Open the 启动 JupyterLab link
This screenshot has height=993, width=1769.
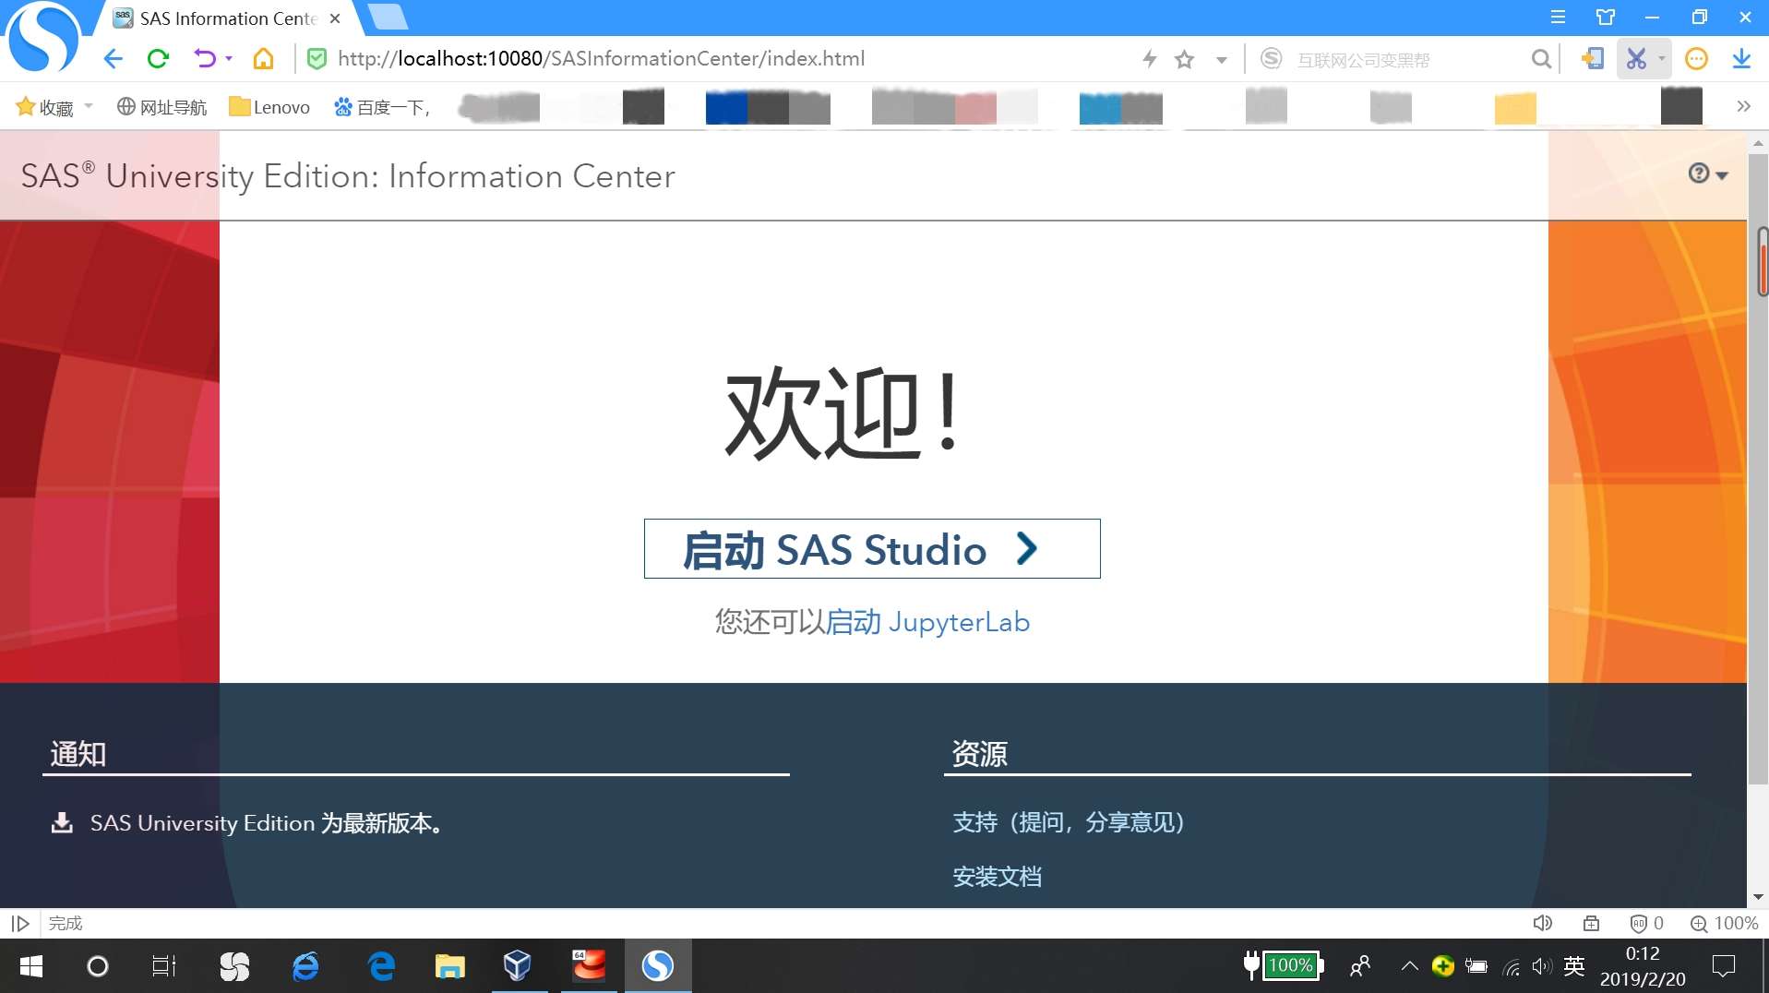[x=927, y=622]
